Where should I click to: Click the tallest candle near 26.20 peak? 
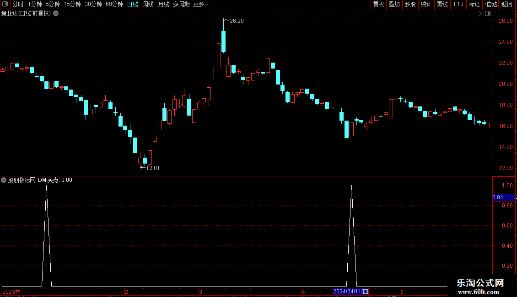click(x=224, y=42)
